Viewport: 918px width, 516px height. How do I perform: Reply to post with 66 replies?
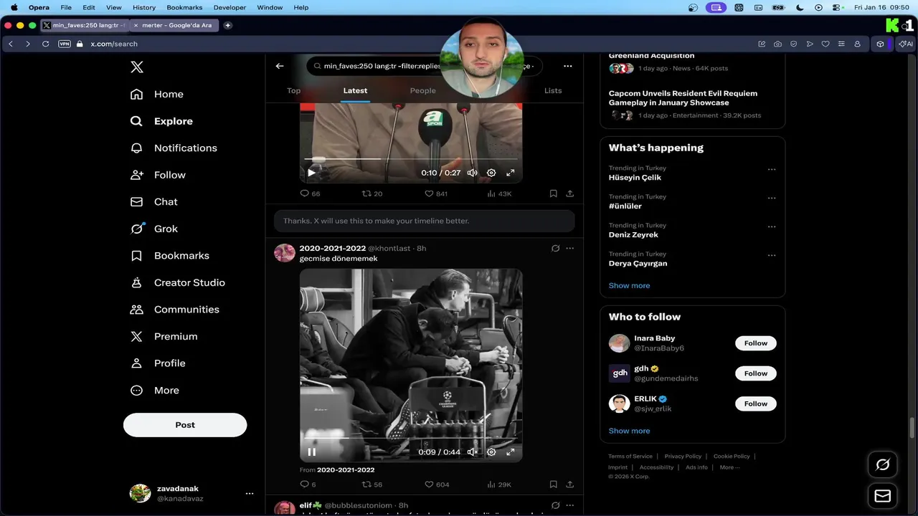tap(310, 193)
